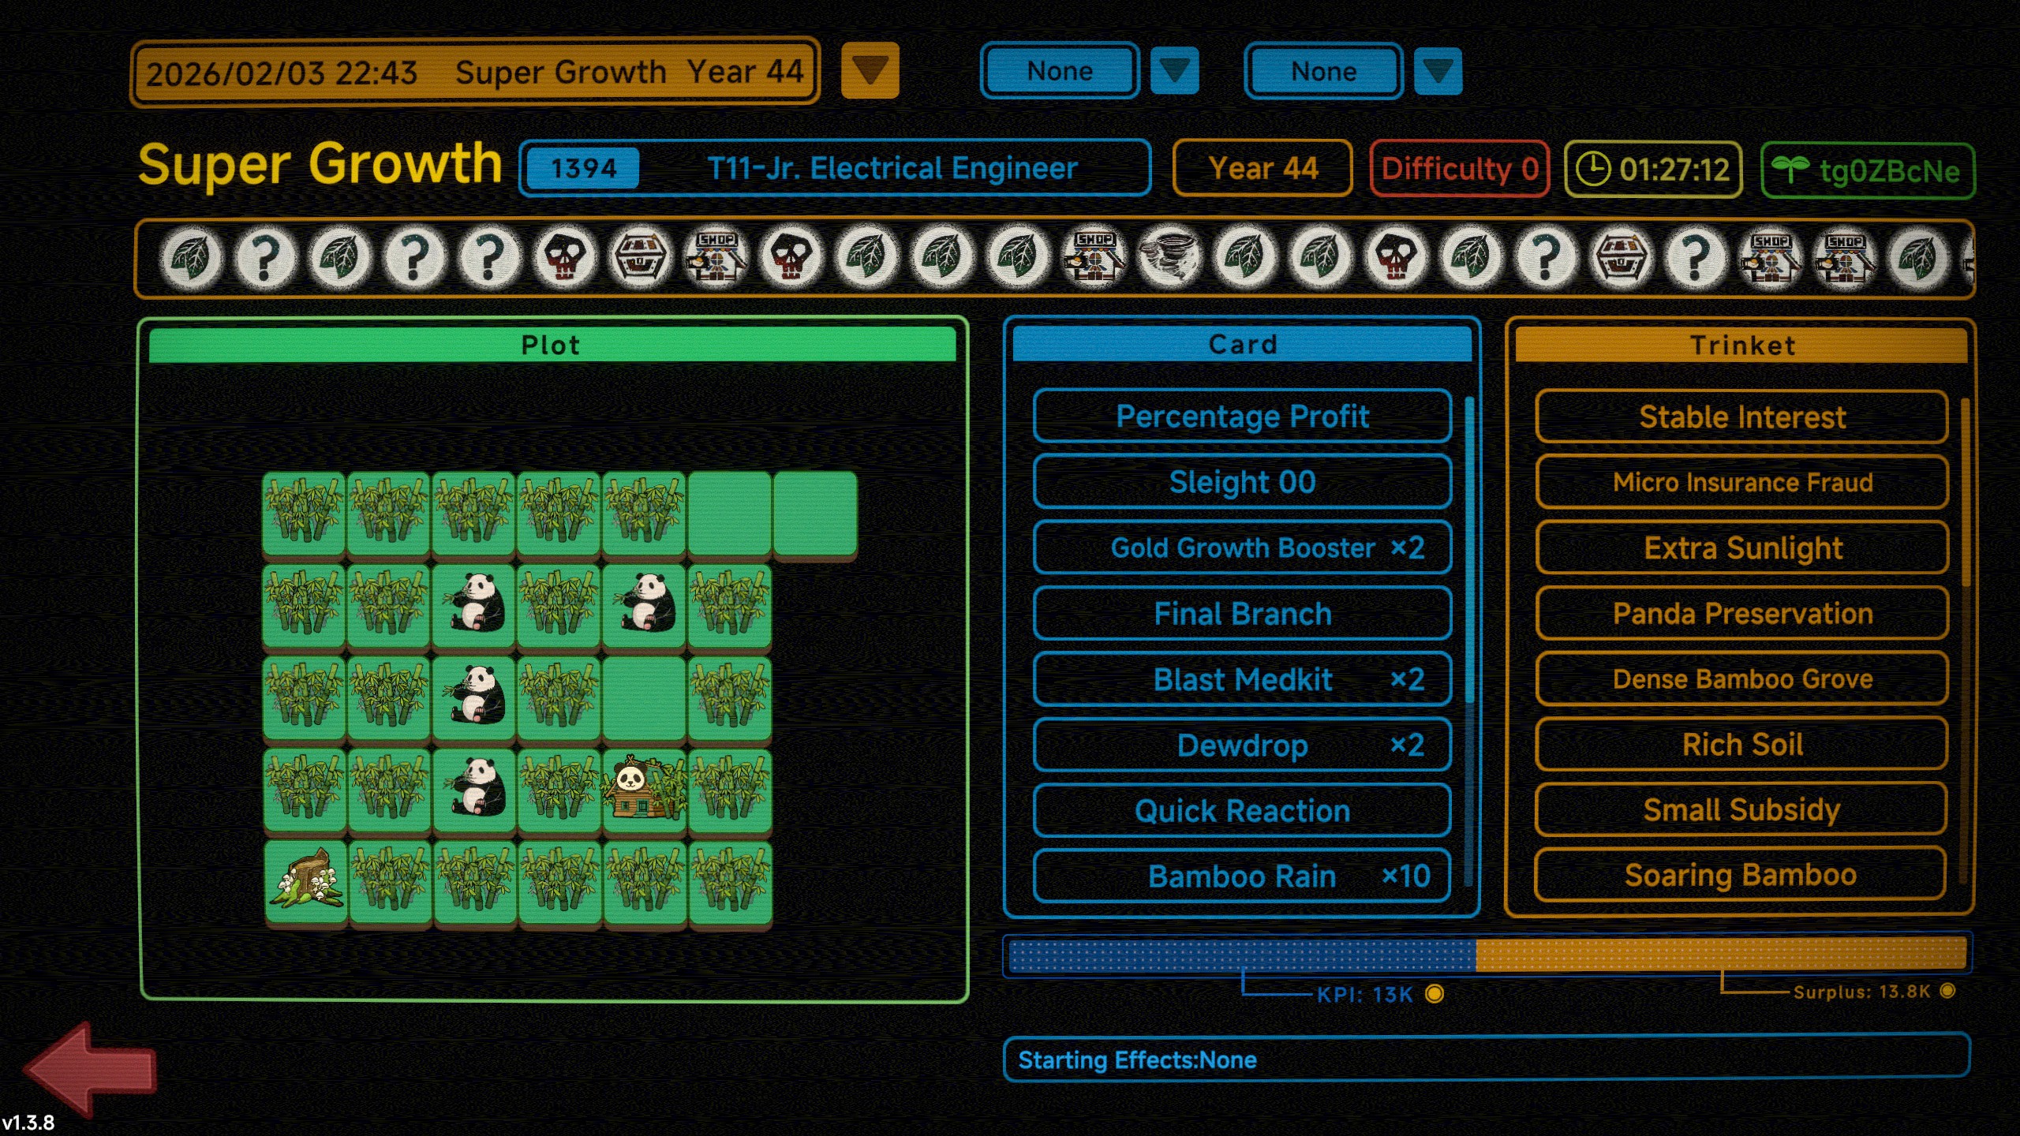Viewport: 2020px width, 1136px height.
Task: Click the Panda Preservation trinket
Action: 1741,613
